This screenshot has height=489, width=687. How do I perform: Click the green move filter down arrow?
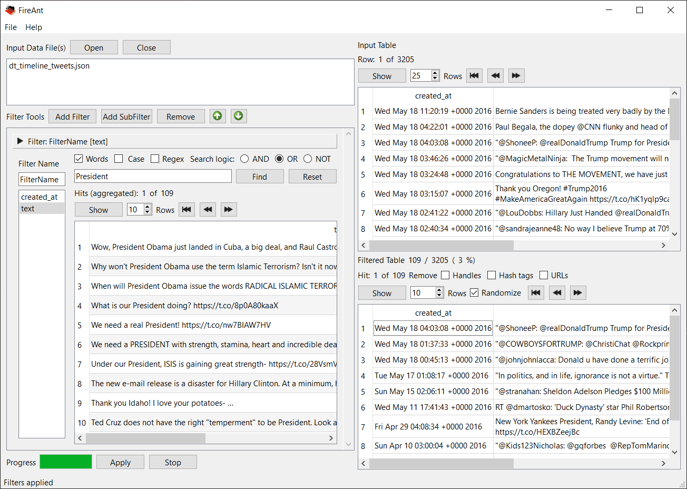238,116
